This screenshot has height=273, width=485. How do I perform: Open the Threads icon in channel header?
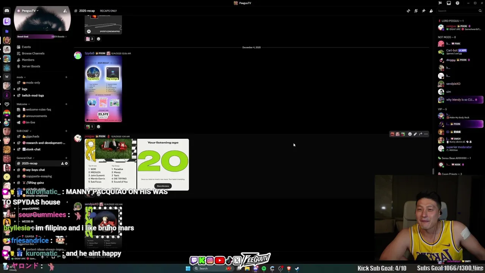[x=408, y=11]
